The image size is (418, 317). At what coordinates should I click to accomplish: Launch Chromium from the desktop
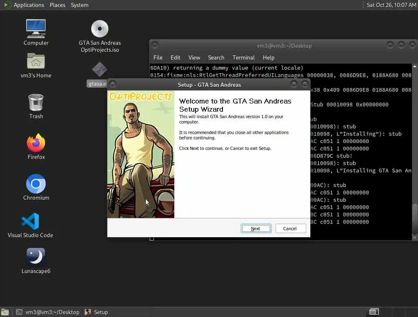coord(36,187)
